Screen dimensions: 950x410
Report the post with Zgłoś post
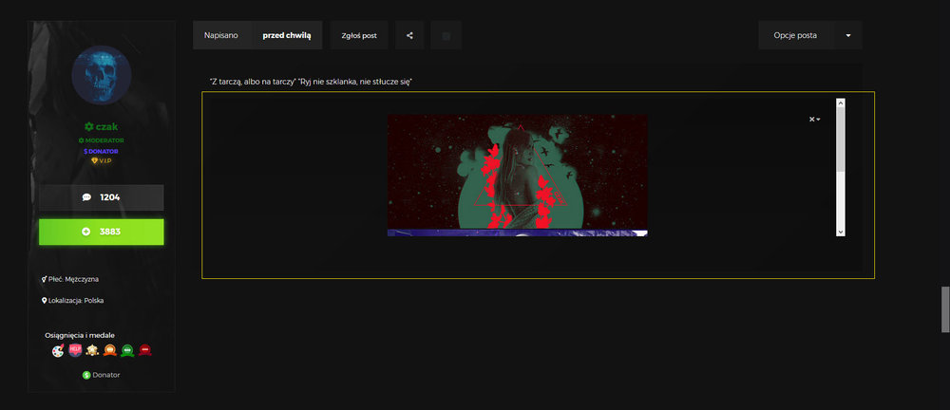pyautogui.click(x=359, y=35)
